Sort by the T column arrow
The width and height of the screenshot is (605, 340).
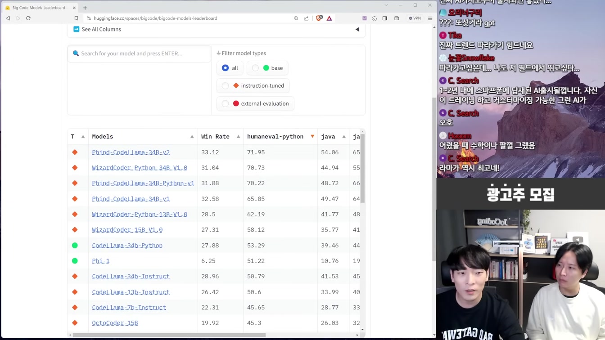(x=83, y=137)
